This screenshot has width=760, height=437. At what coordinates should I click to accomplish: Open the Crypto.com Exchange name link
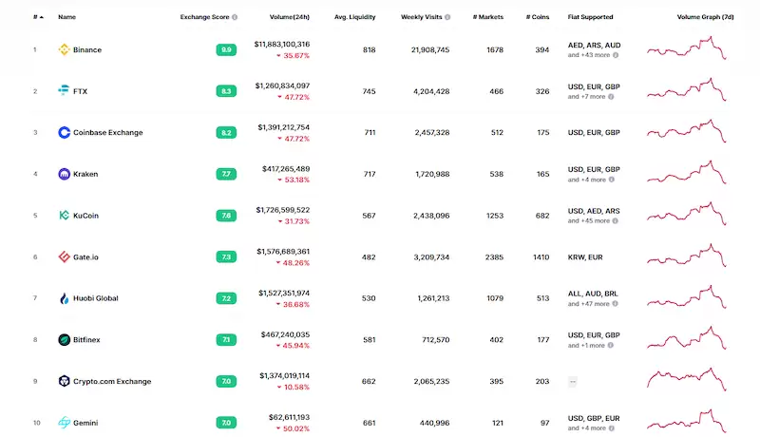coord(112,382)
